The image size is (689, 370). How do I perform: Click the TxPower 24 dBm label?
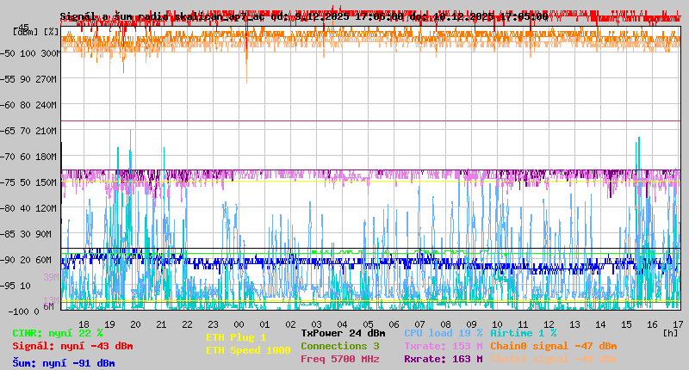point(343,333)
